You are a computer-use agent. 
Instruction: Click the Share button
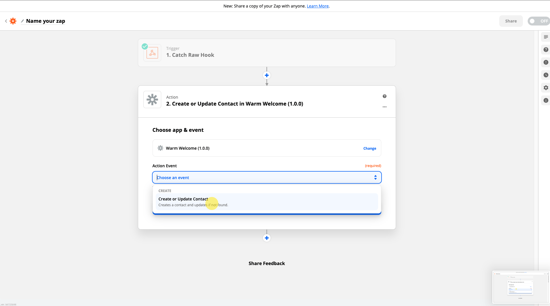511,21
